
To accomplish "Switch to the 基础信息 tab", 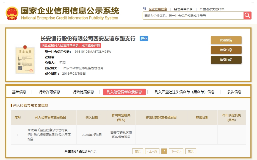I will coord(19,92).
